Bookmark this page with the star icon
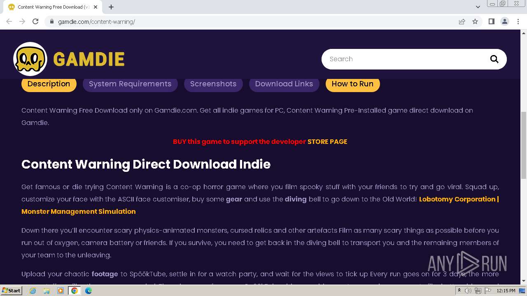The image size is (527, 296). pos(475,21)
